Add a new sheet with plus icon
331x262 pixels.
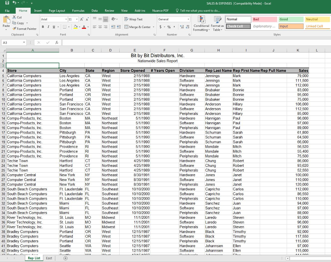66,258
